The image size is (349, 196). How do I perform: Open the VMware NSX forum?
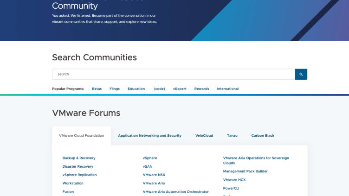[154, 175]
